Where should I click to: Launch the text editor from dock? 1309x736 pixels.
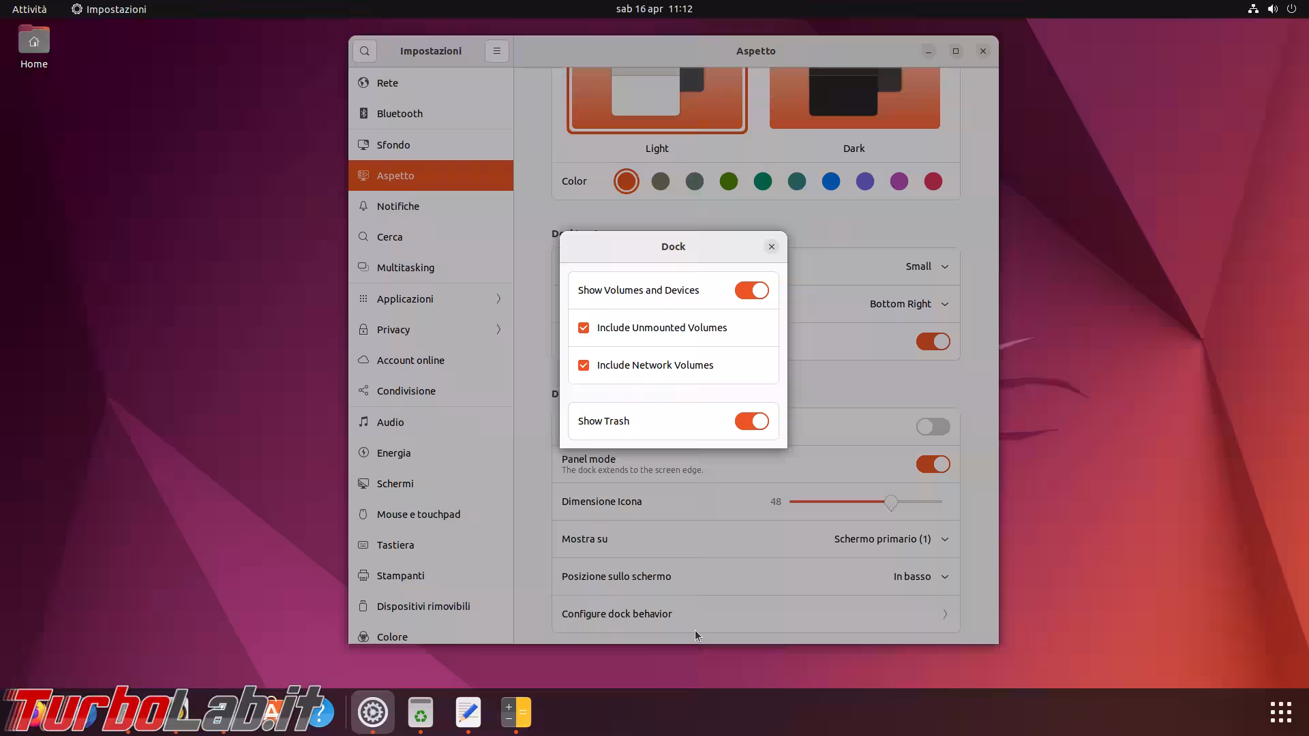pos(468,712)
